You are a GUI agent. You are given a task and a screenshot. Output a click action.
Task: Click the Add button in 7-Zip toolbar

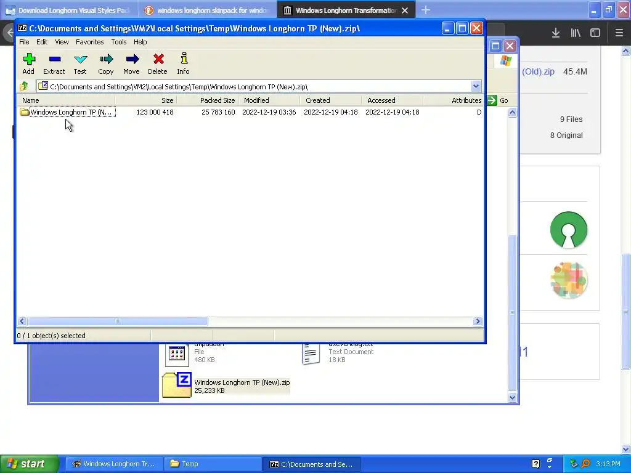28,63
